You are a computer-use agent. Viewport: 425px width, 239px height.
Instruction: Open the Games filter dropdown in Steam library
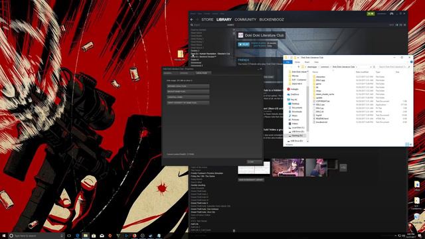tap(230, 25)
